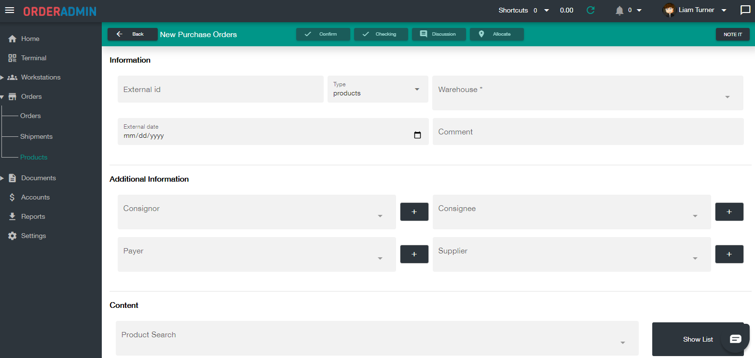Open the Orders sub-item
Image resolution: width=755 pixels, height=358 pixels.
30,116
